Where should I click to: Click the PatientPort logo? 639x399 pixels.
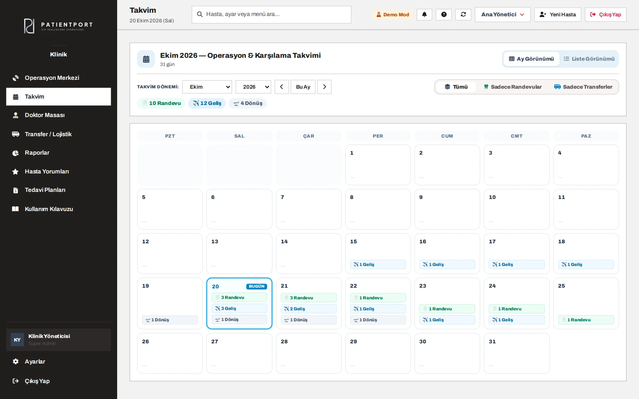[x=59, y=26]
